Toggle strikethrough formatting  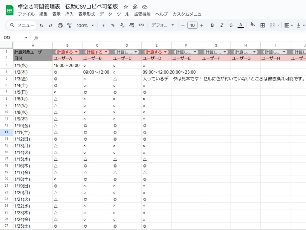(231, 25)
